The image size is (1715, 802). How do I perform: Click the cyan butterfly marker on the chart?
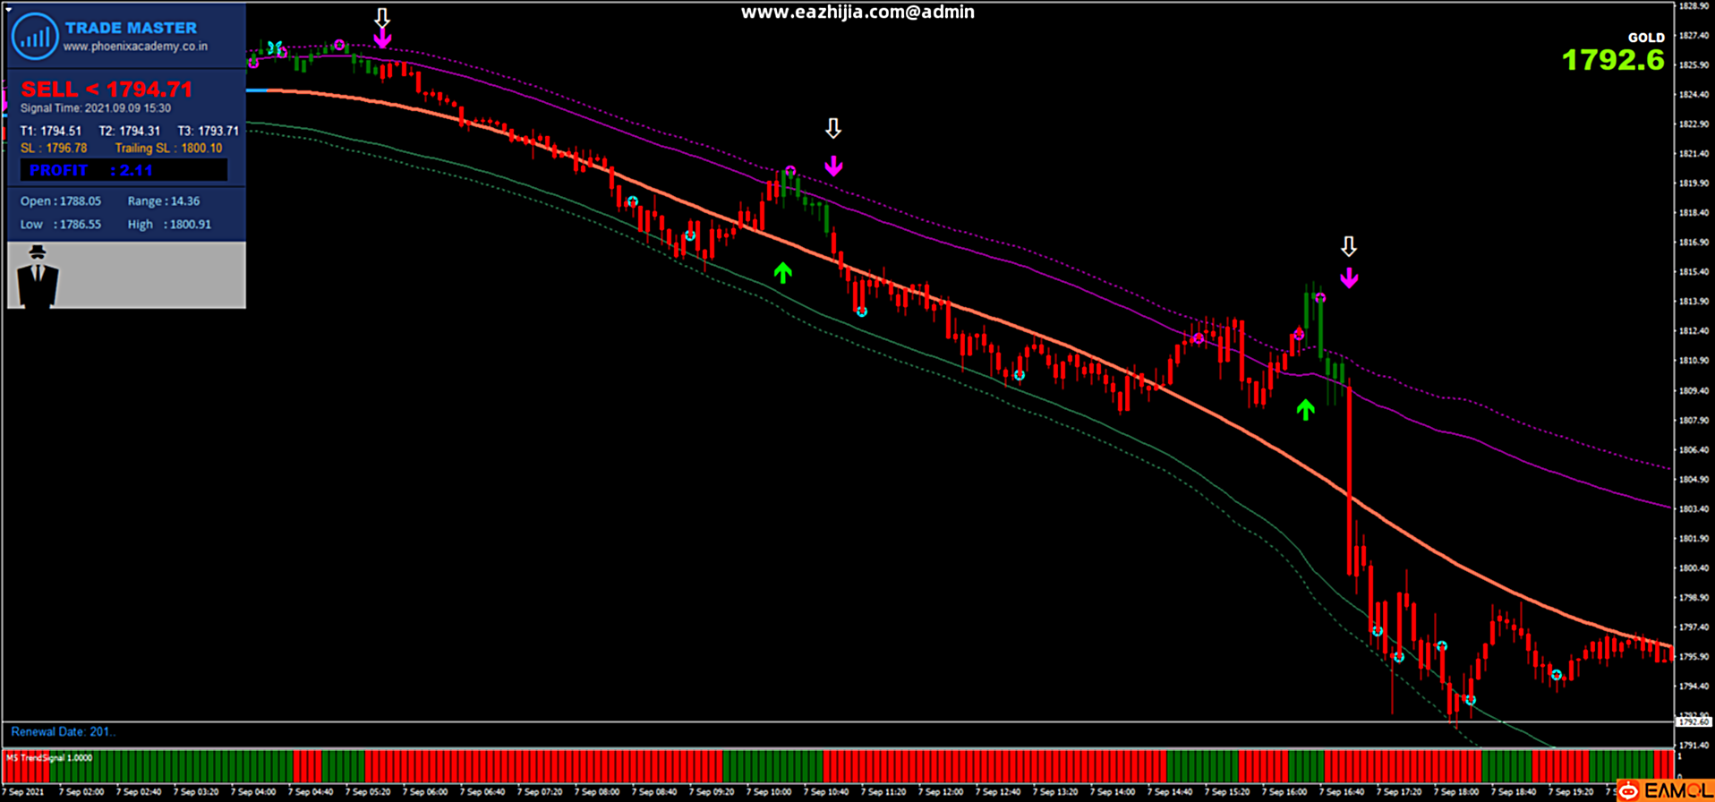coord(275,47)
